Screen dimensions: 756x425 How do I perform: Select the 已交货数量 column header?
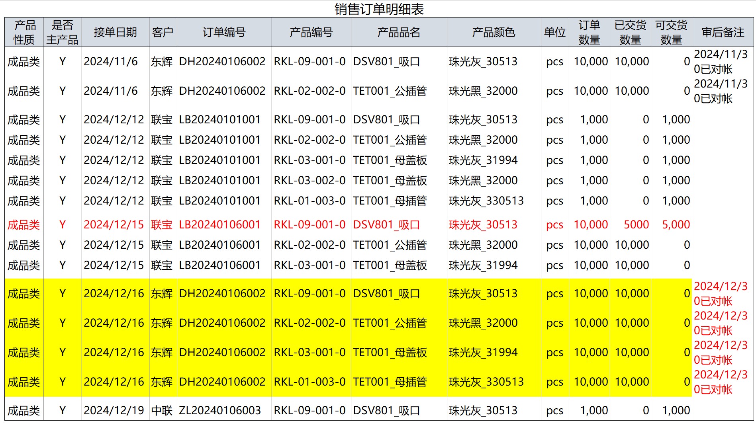tap(630, 32)
